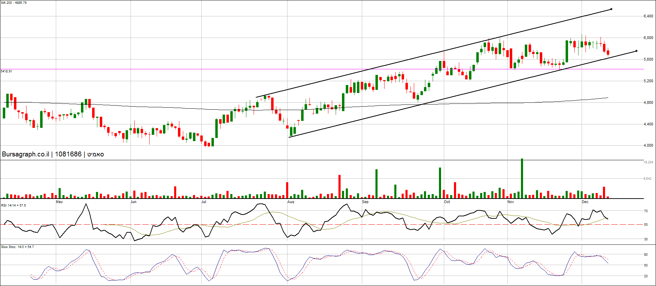Select the 5418.91 horizontal level label
Viewport: 656px width, 286px height.
click(7, 71)
